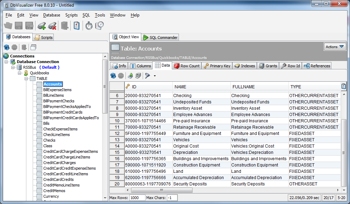The height and width of the screenshot is (204, 350).
Task: Click the stopwatch monitor toolbar icon
Action: (x=89, y=26)
